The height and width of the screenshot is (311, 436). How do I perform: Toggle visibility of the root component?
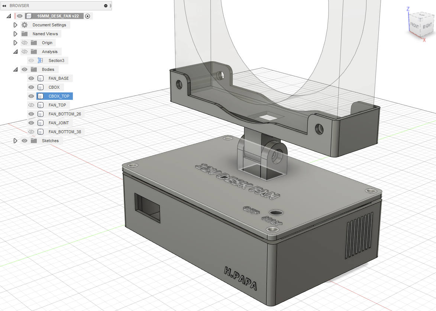coord(19,16)
